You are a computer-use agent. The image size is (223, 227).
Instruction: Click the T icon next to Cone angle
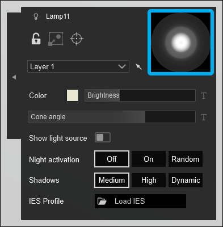[204, 117]
